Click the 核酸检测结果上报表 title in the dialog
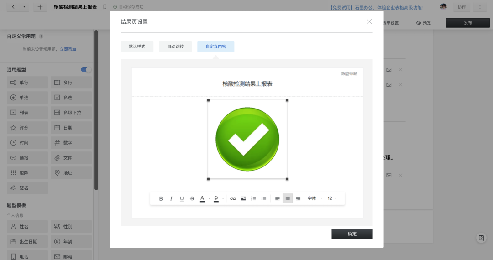The height and width of the screenshot is (260, 493). click(x=247, y=84)
